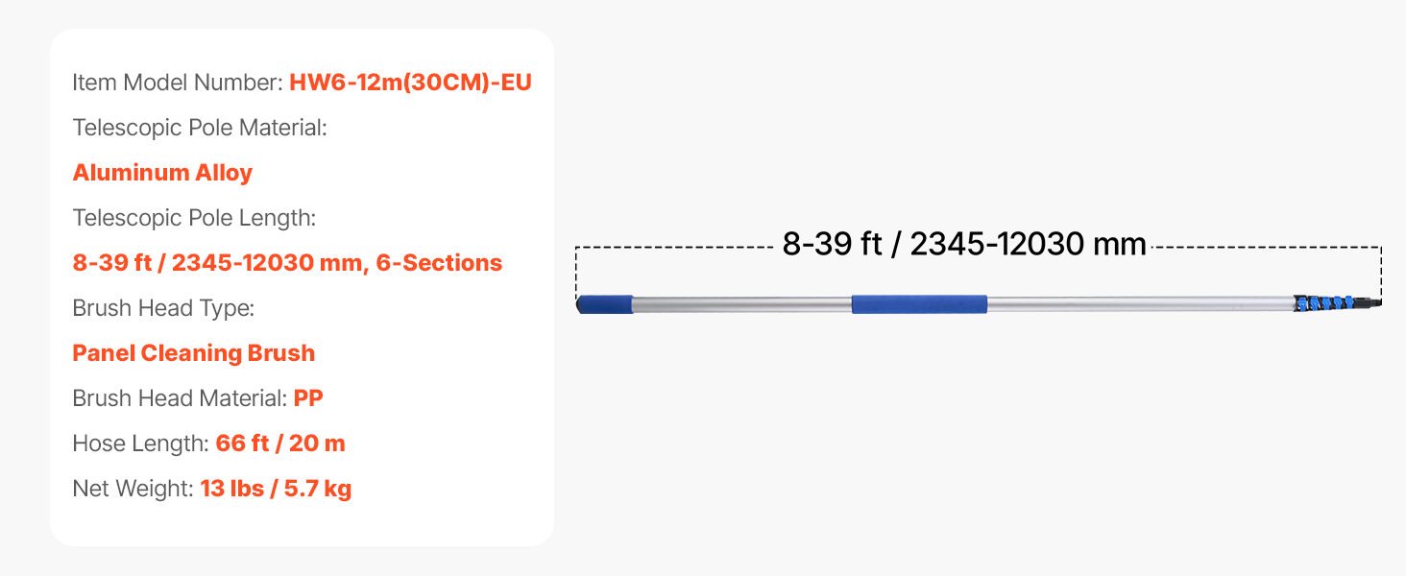Viewport: 1406px width, 576px height.
Task: Click the "Net Weight:" label
Action: [133, 489]
